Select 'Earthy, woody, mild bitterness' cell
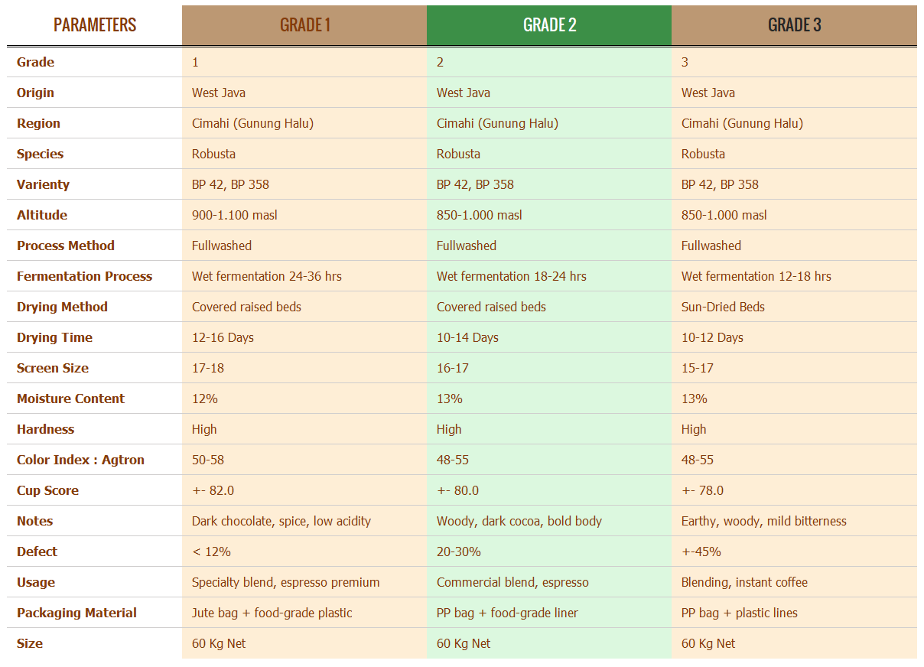Image resolution: width=924 pixels, height=667 pixels. [763, 521]
